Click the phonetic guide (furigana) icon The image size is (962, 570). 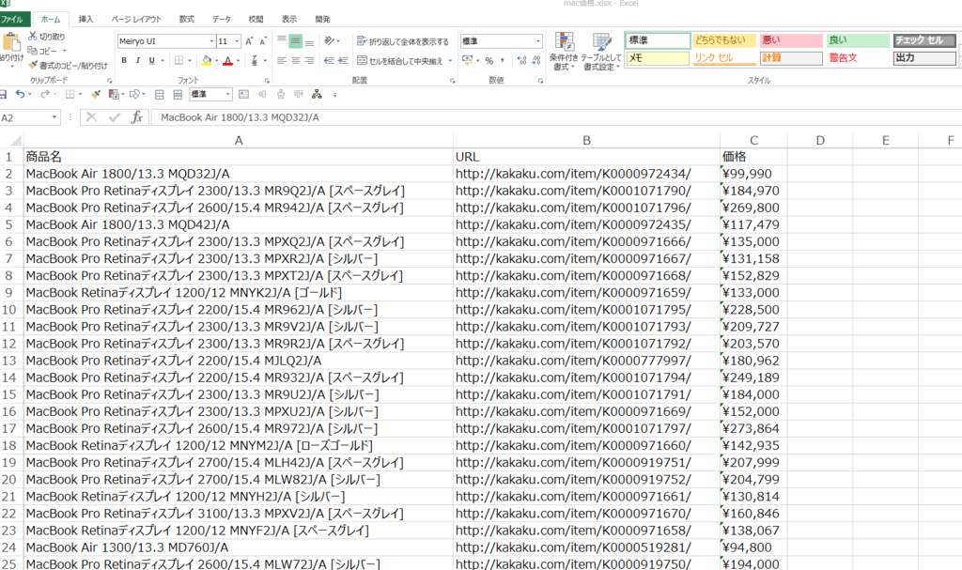pos(255,60)
